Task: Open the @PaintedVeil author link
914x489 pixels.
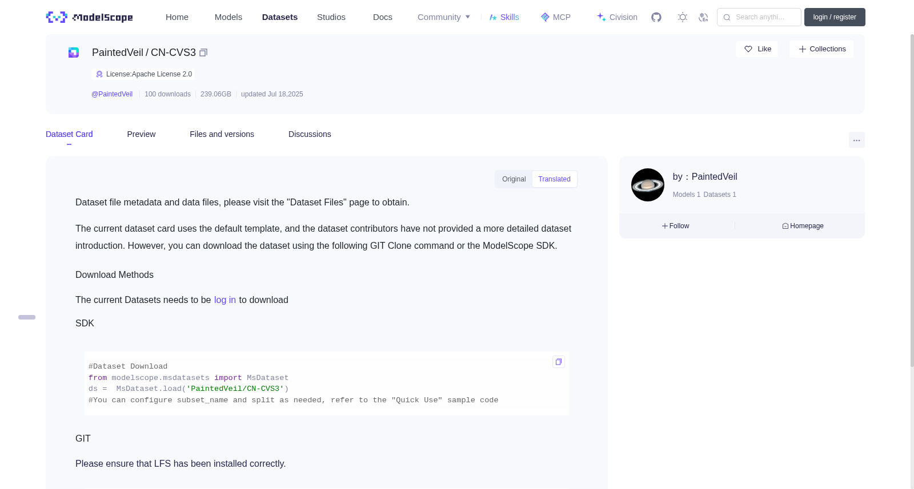Action: click(x=112, y=94)
